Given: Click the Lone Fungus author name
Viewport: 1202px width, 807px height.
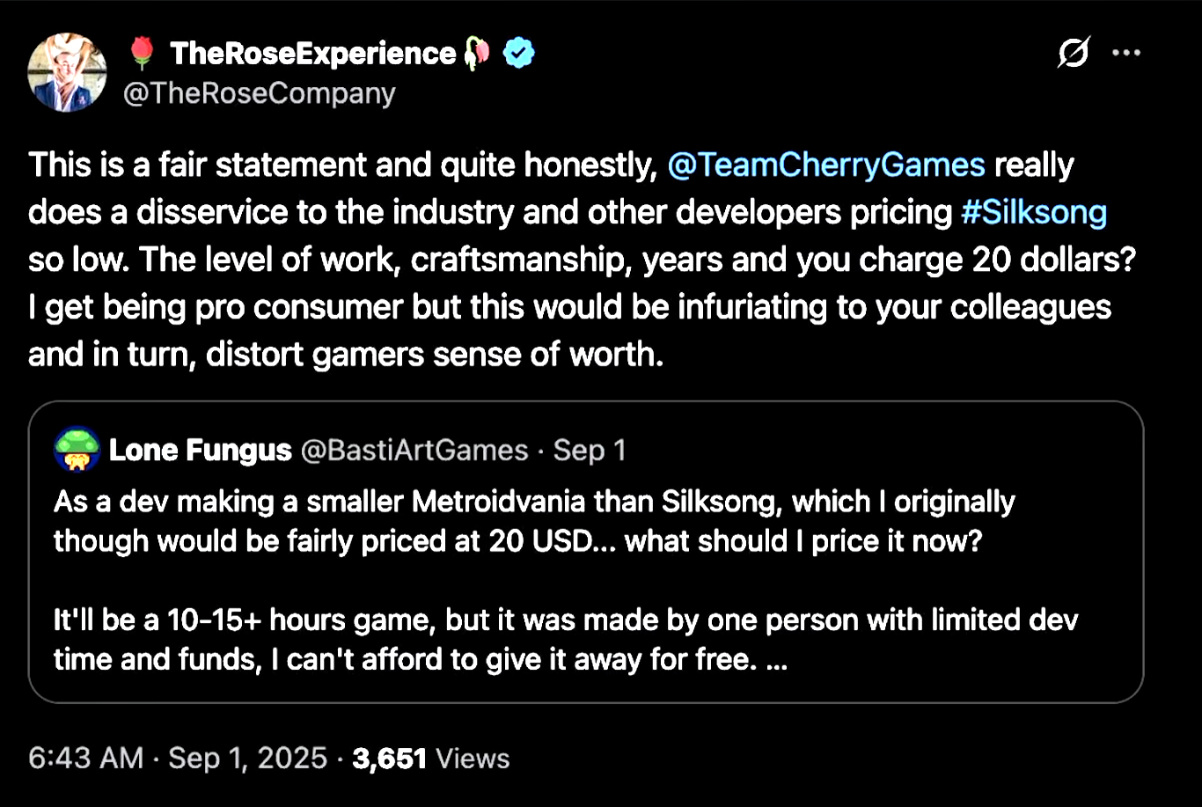Looking at the screenshot, I should (x=200, y=451).
